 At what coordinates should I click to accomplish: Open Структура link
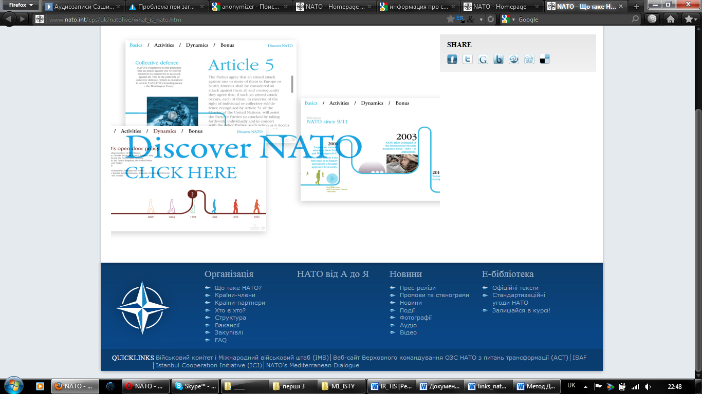[x=230, y=318]
